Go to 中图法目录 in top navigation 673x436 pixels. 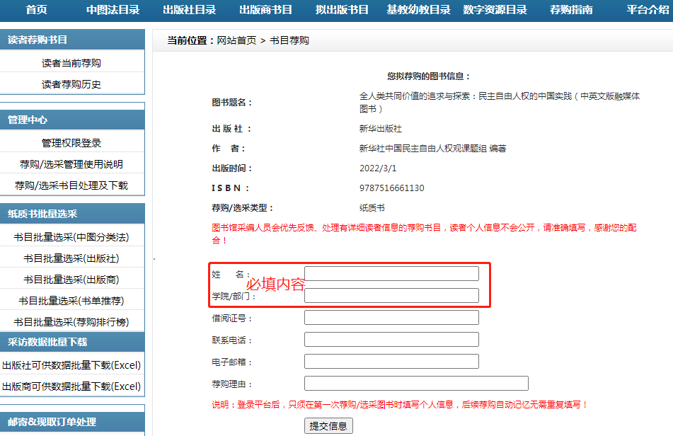pos(113,10)
